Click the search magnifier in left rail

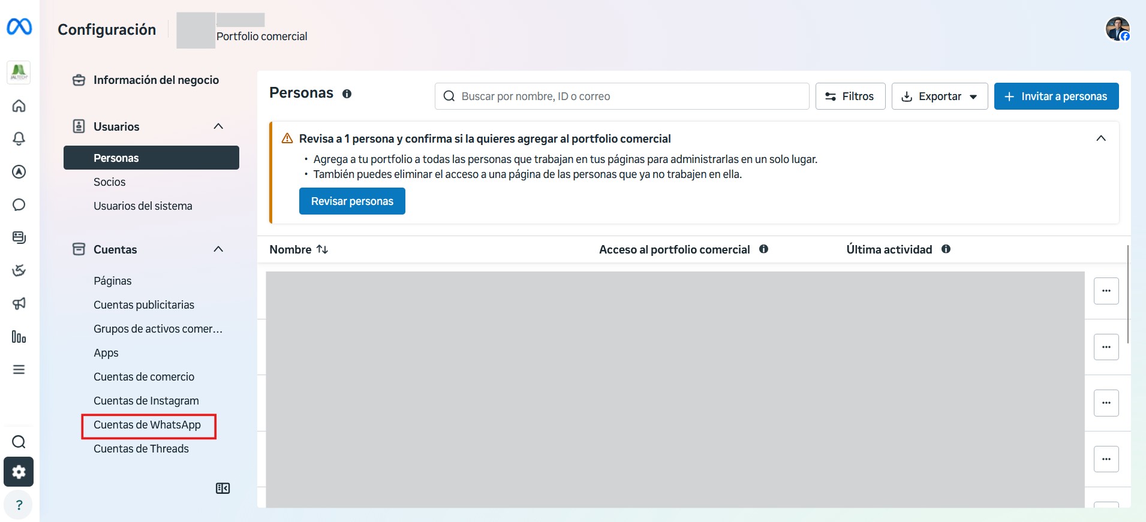(x=19, y=442)
